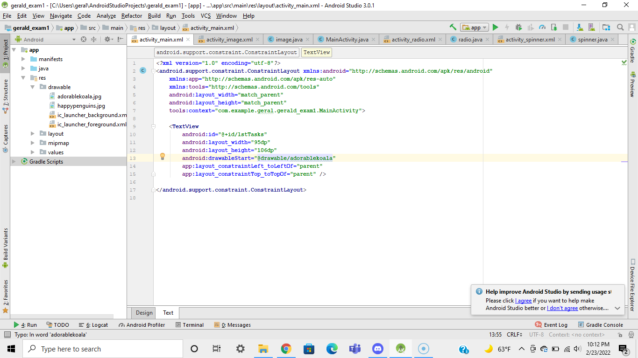The image size is (638, 358).
Task: Click the user account avatar icon
Action: [x=631, y=28]
